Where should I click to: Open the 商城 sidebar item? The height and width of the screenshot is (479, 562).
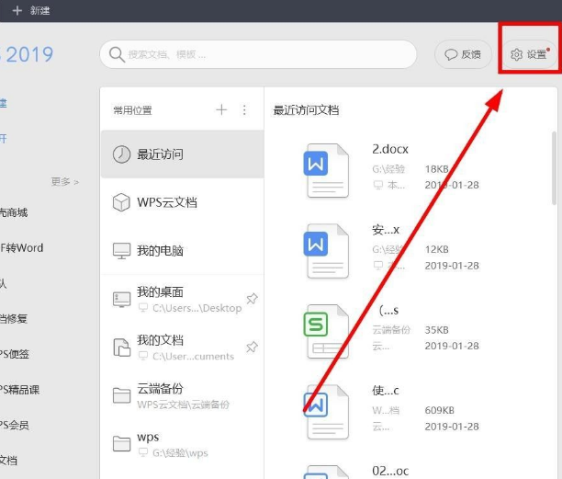tap(14, 212)
